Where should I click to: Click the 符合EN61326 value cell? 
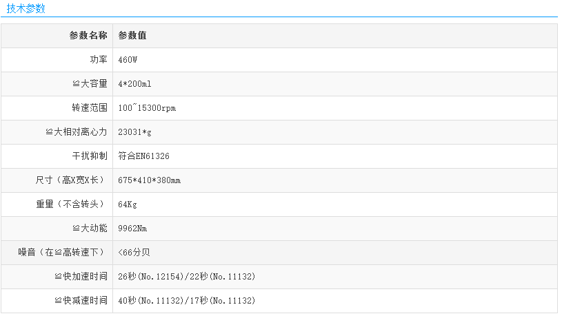pyautogui.click(x=143, y=156)
